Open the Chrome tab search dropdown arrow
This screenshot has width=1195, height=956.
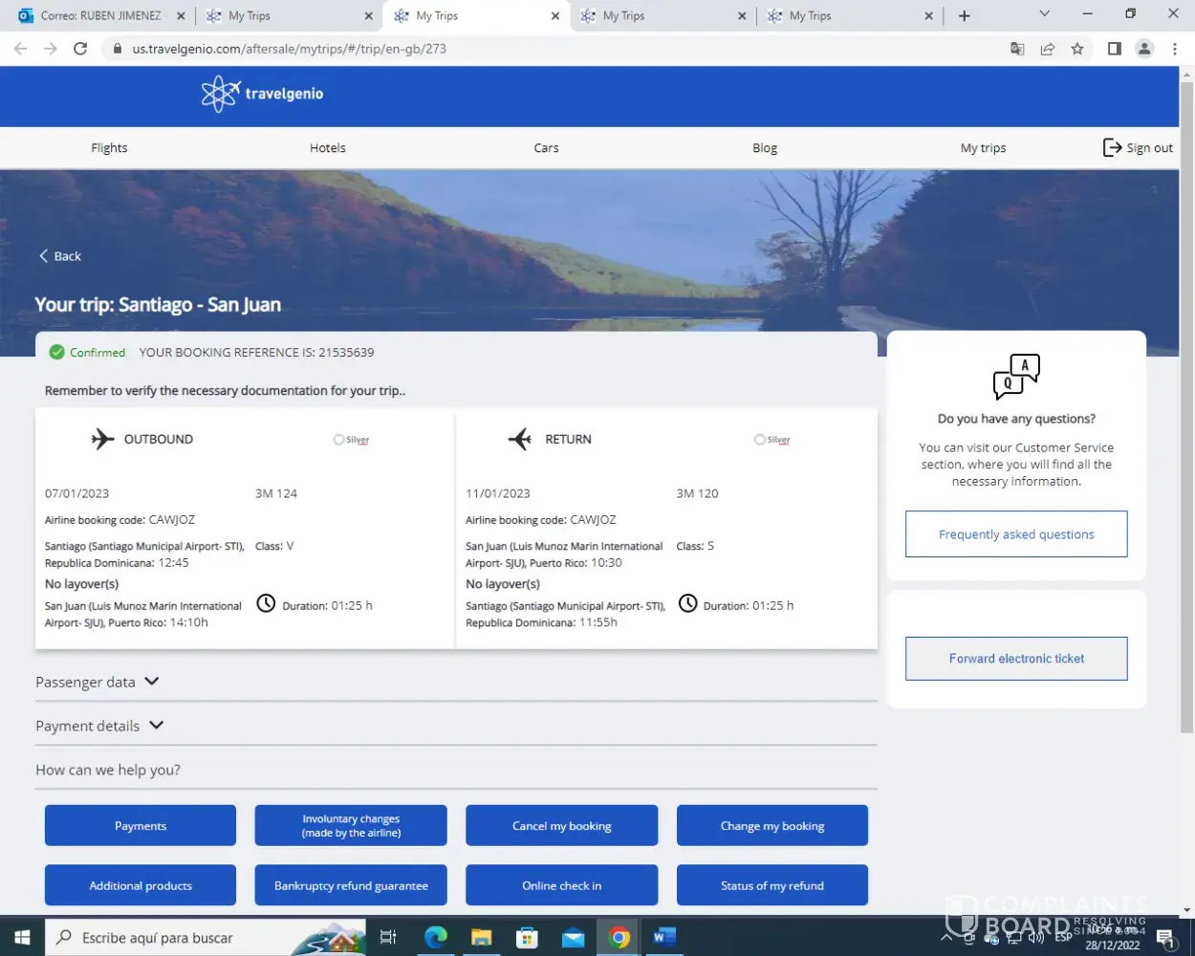pos(1044,14)
